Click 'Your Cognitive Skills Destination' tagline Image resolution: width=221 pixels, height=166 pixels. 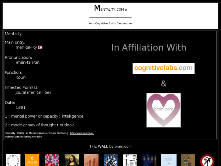110,23
